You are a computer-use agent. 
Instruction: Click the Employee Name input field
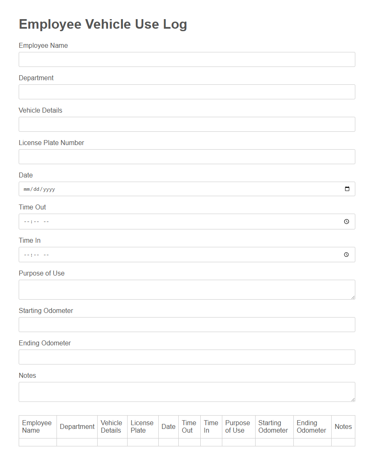[x=187, y=59]
